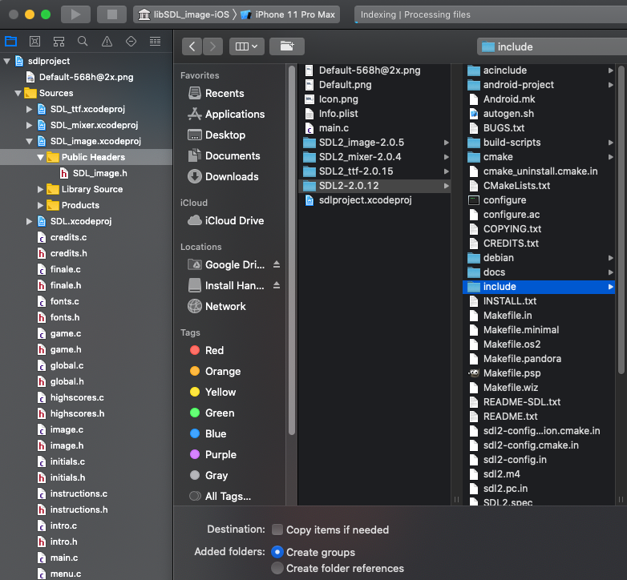Open the include path popup at top
Image resolution: width=627 pixels, height=580 pixels.
(552, 46)
